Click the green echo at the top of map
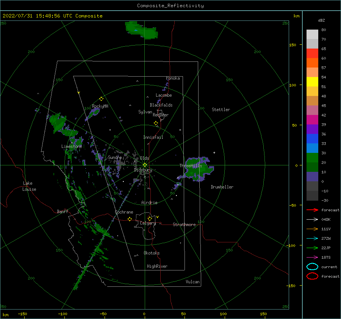The width and height of the screenshot is (341, 319). (x=141, y=30)
